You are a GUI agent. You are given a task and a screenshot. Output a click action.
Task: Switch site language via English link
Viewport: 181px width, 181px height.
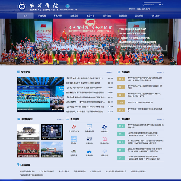tap(132, 9)
